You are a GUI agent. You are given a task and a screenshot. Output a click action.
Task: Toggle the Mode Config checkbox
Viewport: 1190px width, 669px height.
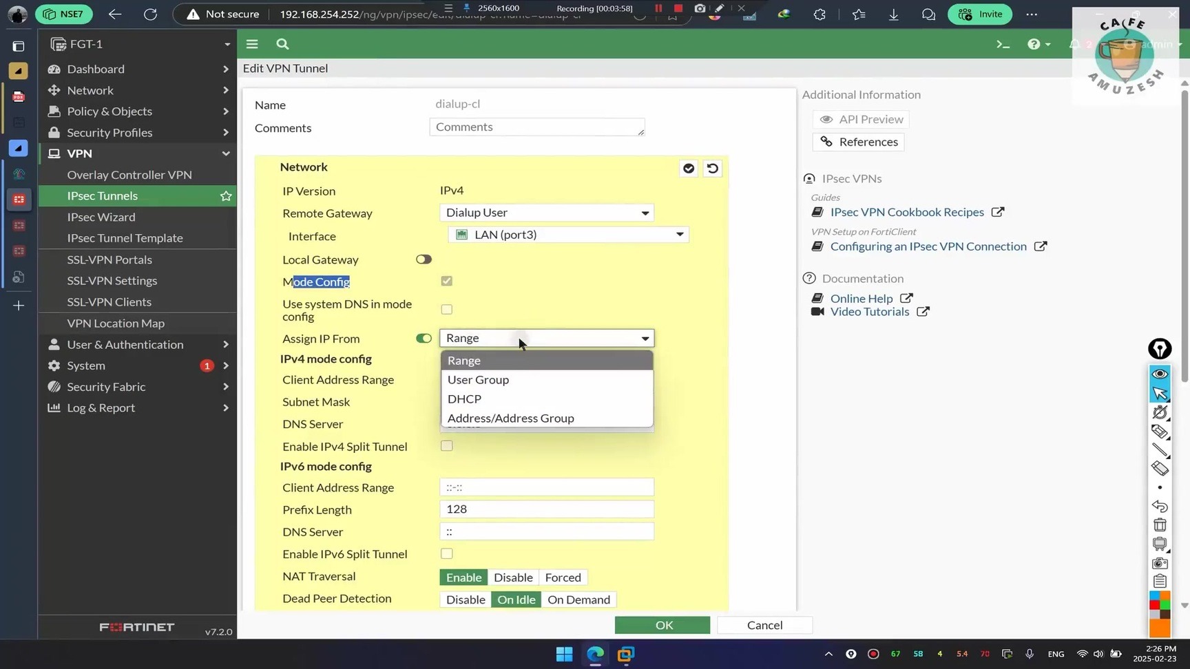pos(447,281)
